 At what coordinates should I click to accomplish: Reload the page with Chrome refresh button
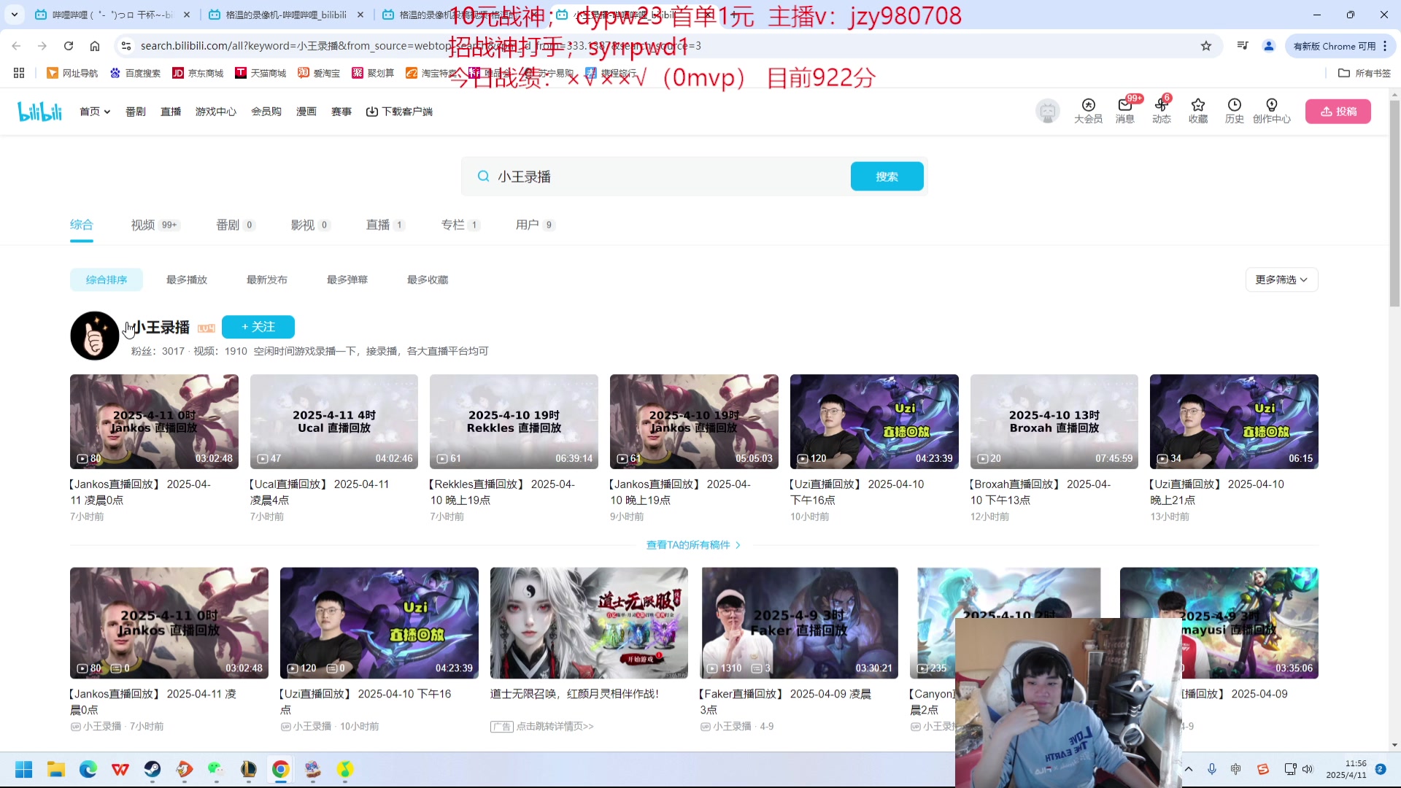pyautogui.click(x=69, y=46)
